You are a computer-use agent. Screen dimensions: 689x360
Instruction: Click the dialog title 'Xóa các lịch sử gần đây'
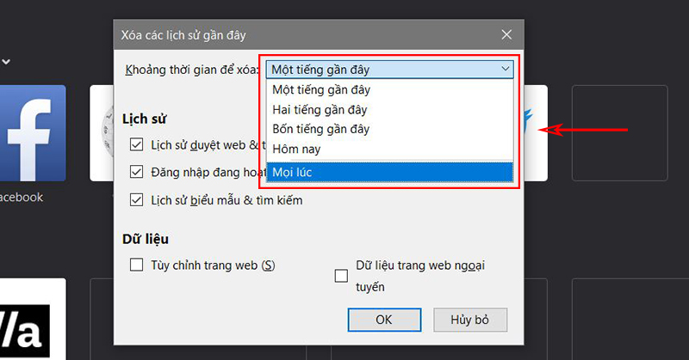pyautogui.click(x=183, y=35)
